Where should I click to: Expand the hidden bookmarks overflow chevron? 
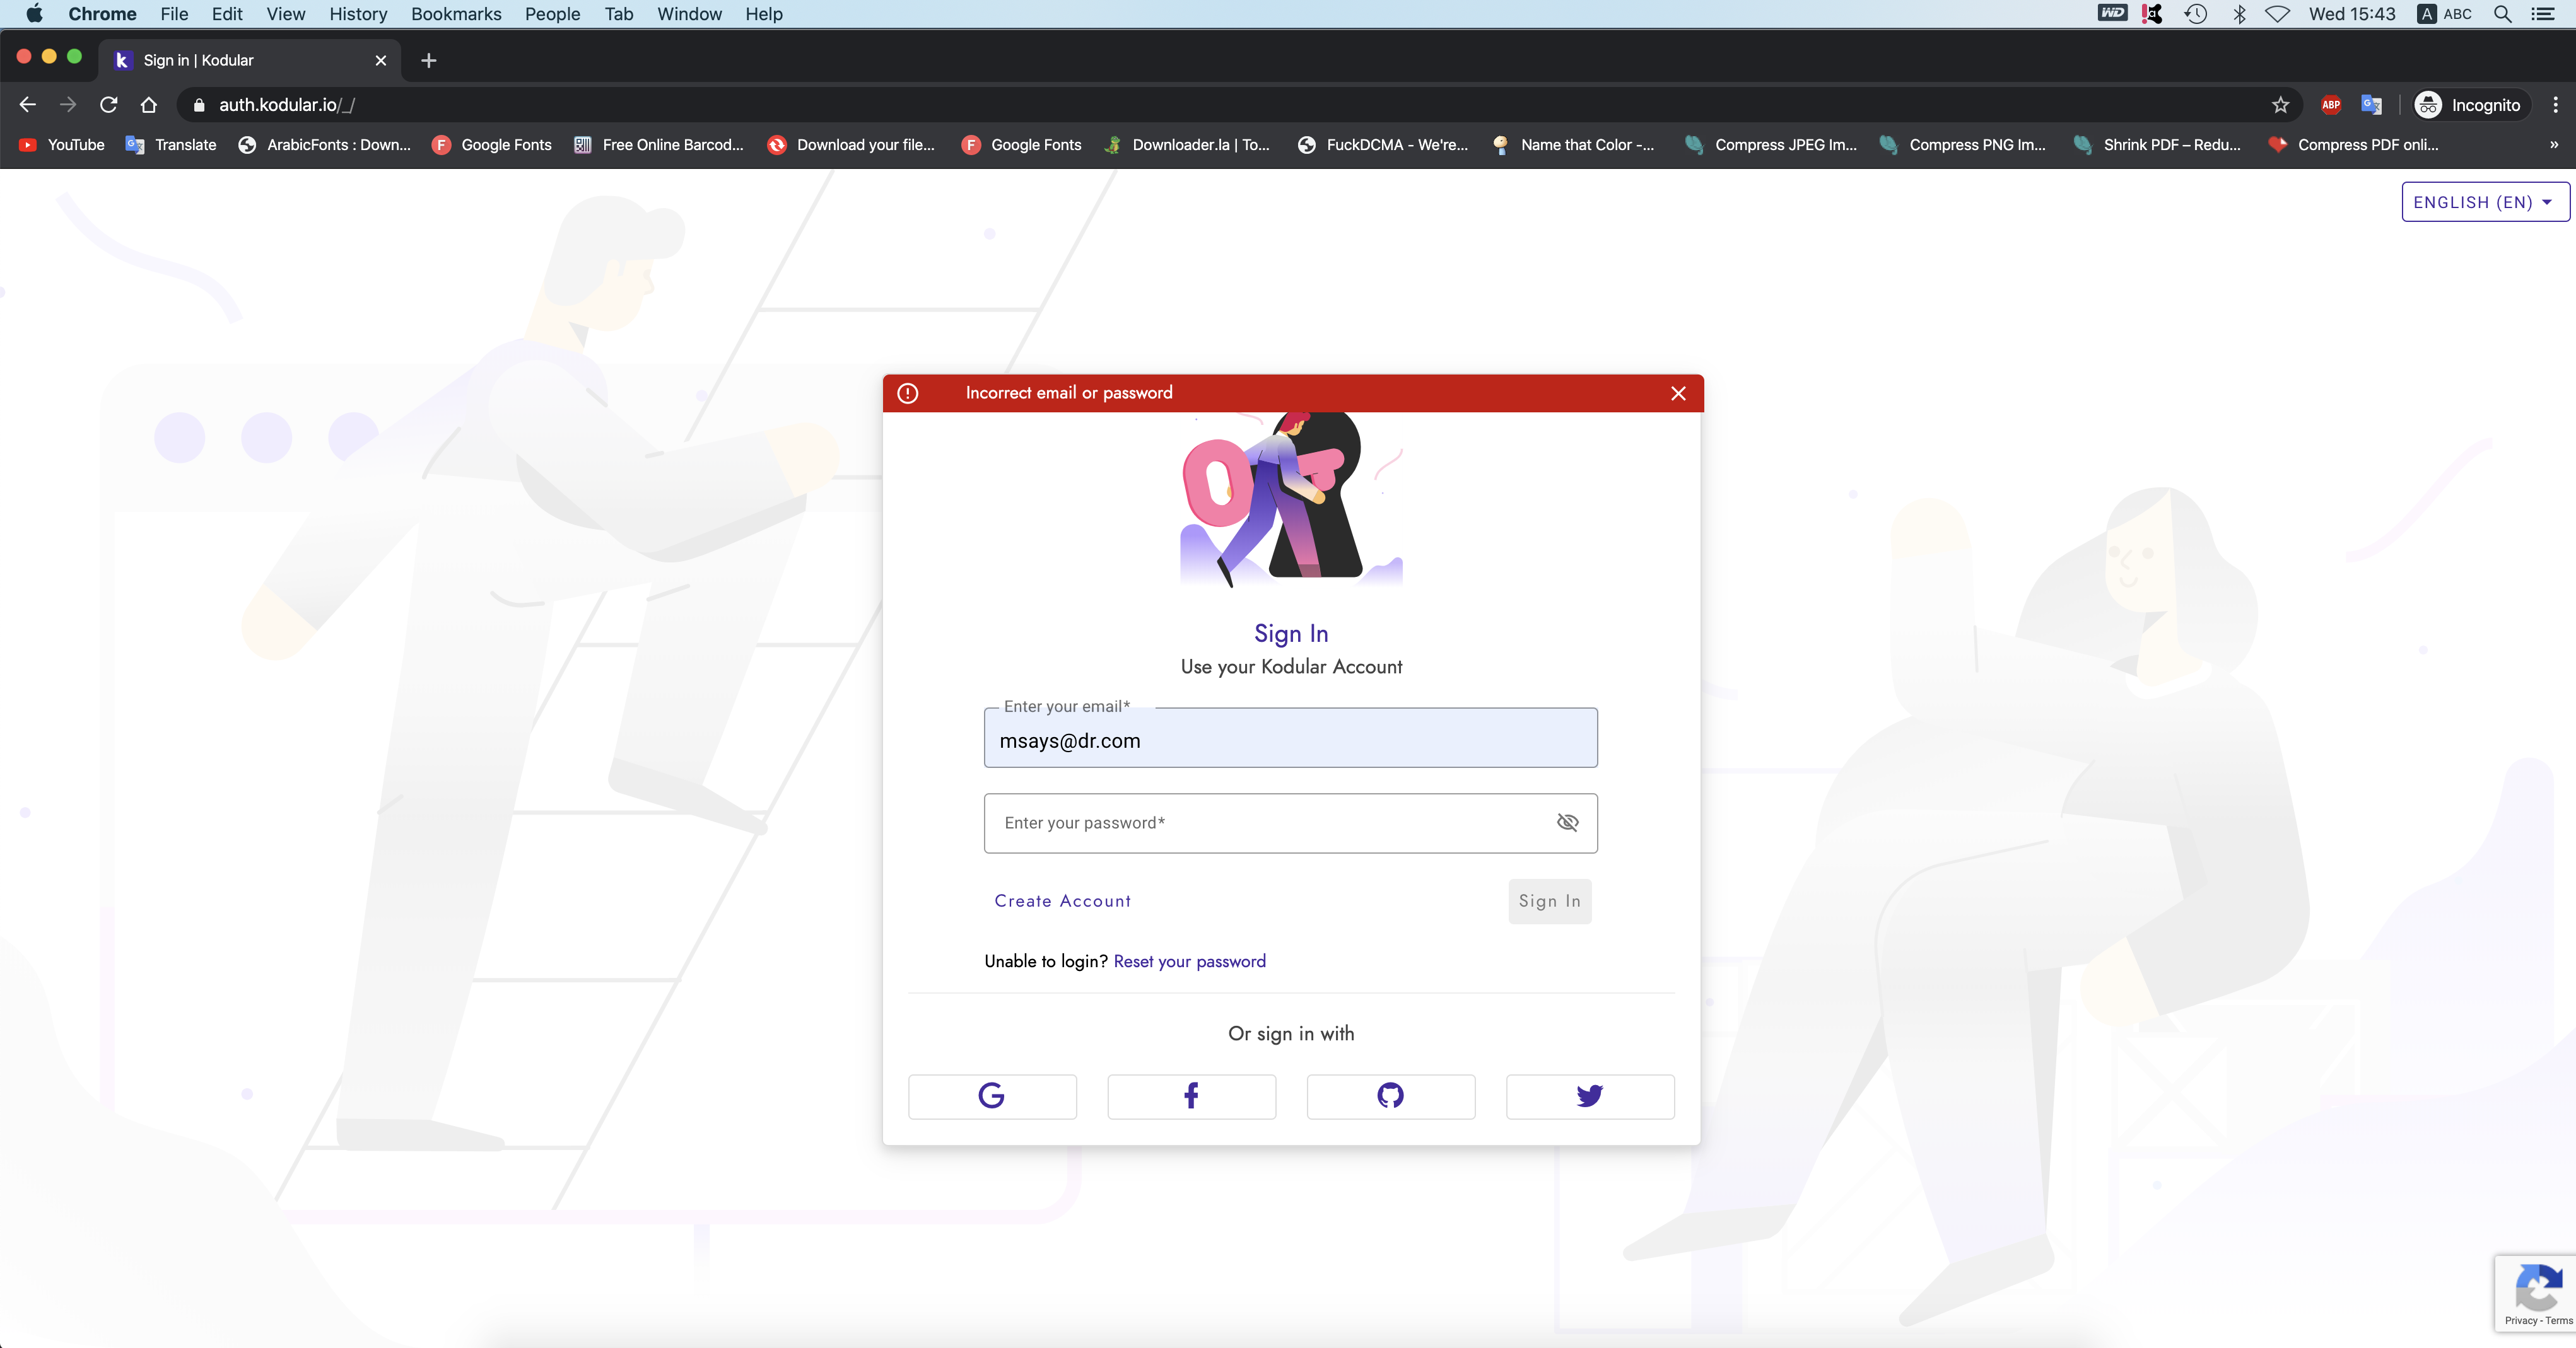point(2553,145)
